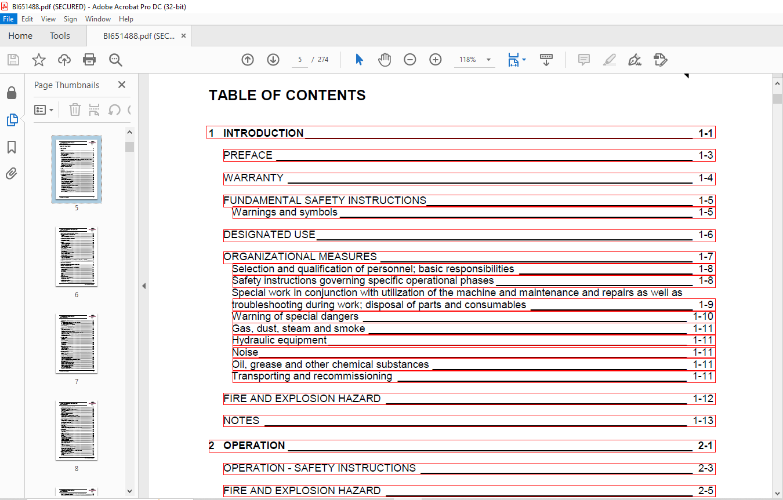The image size is (783, 500).
Task: Select page 7 thumbnail
Action: click(77, 344)
